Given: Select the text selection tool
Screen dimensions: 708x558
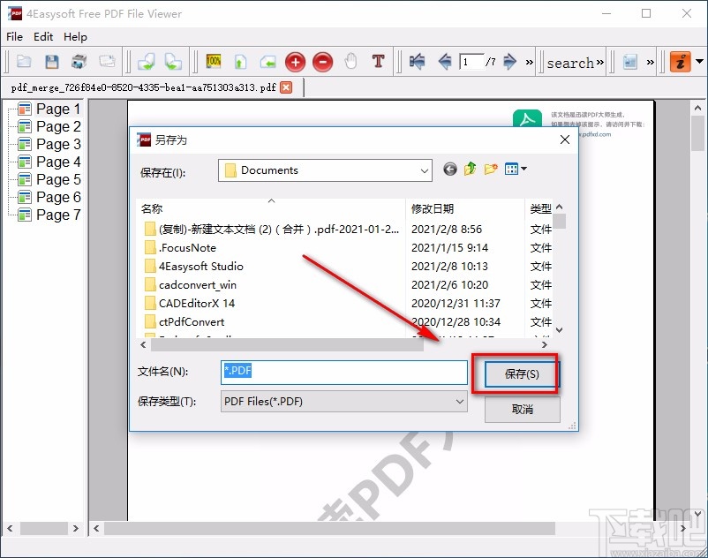Looking at the screenshot, I should (x=380, y=62).
